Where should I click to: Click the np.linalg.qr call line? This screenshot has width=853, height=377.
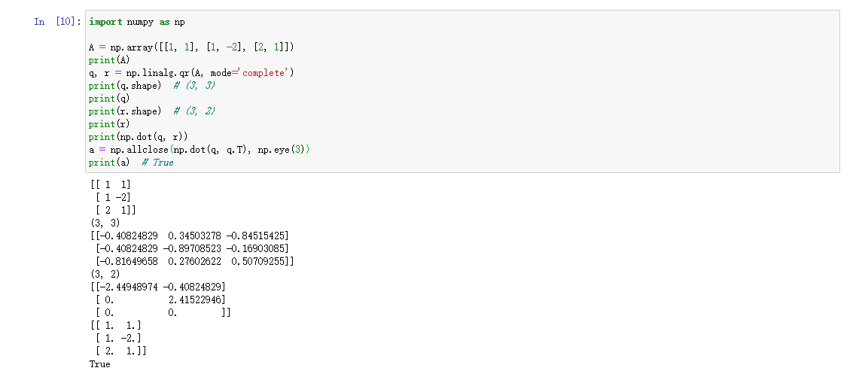pos(191,73)
